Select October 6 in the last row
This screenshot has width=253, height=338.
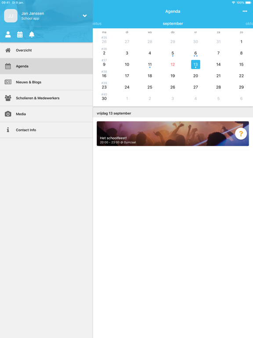click(242, 99)
